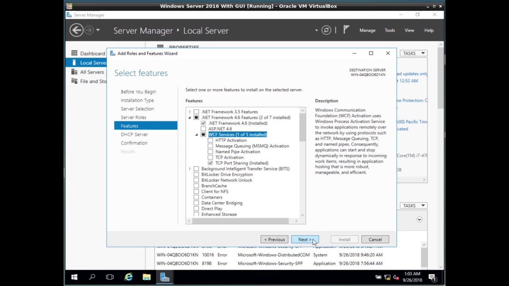Click the Windows Start button
This screenshot has height=286, width=509.
click(x=74, y=277)
